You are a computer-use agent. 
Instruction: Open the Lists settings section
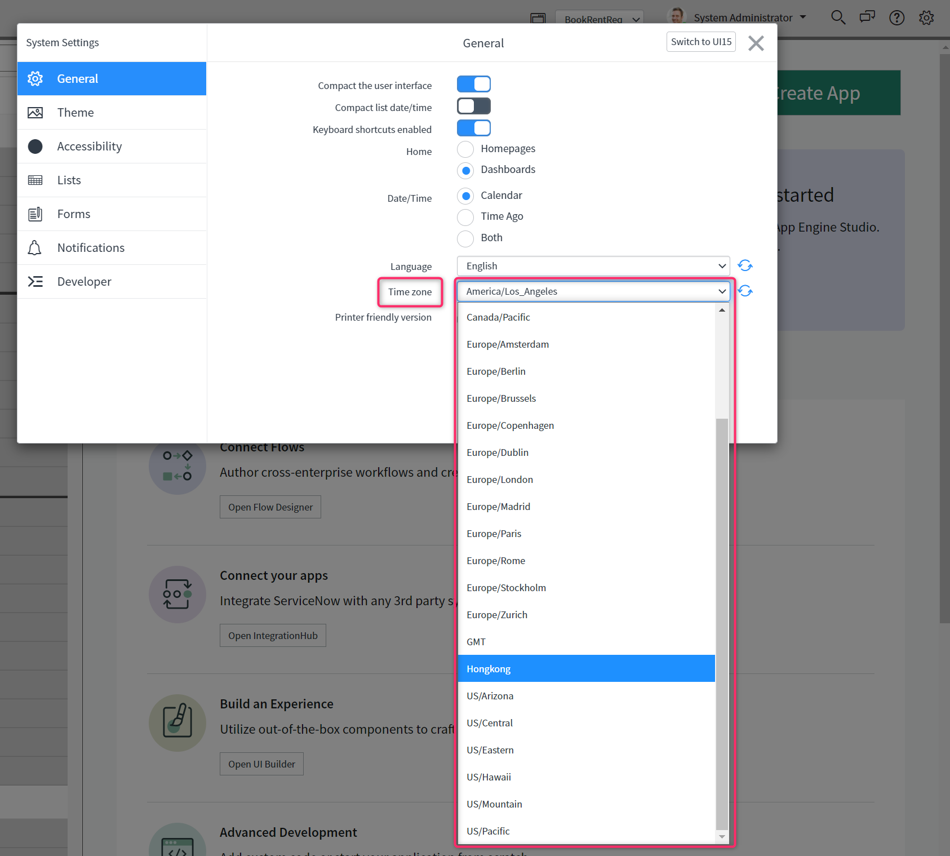click(68, 180)
